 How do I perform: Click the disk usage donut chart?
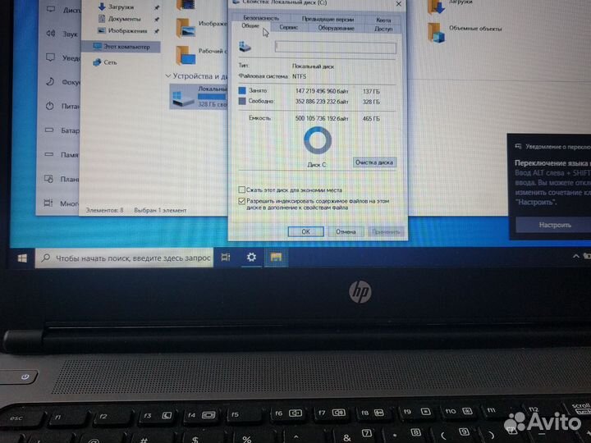pyautogui.click(x=318, y=140)
